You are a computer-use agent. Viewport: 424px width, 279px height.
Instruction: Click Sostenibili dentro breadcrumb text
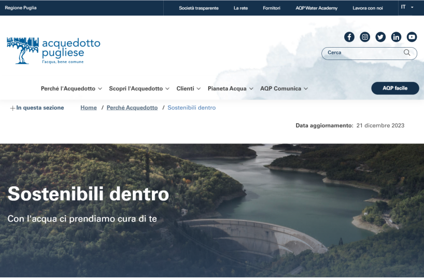point(191,108)
